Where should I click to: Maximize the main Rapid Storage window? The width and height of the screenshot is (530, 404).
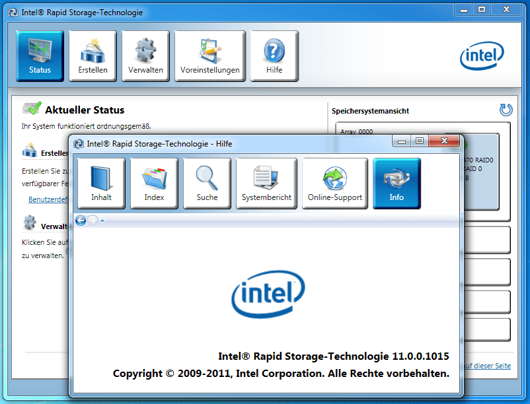pyautogui.click(x=482, y=10)
